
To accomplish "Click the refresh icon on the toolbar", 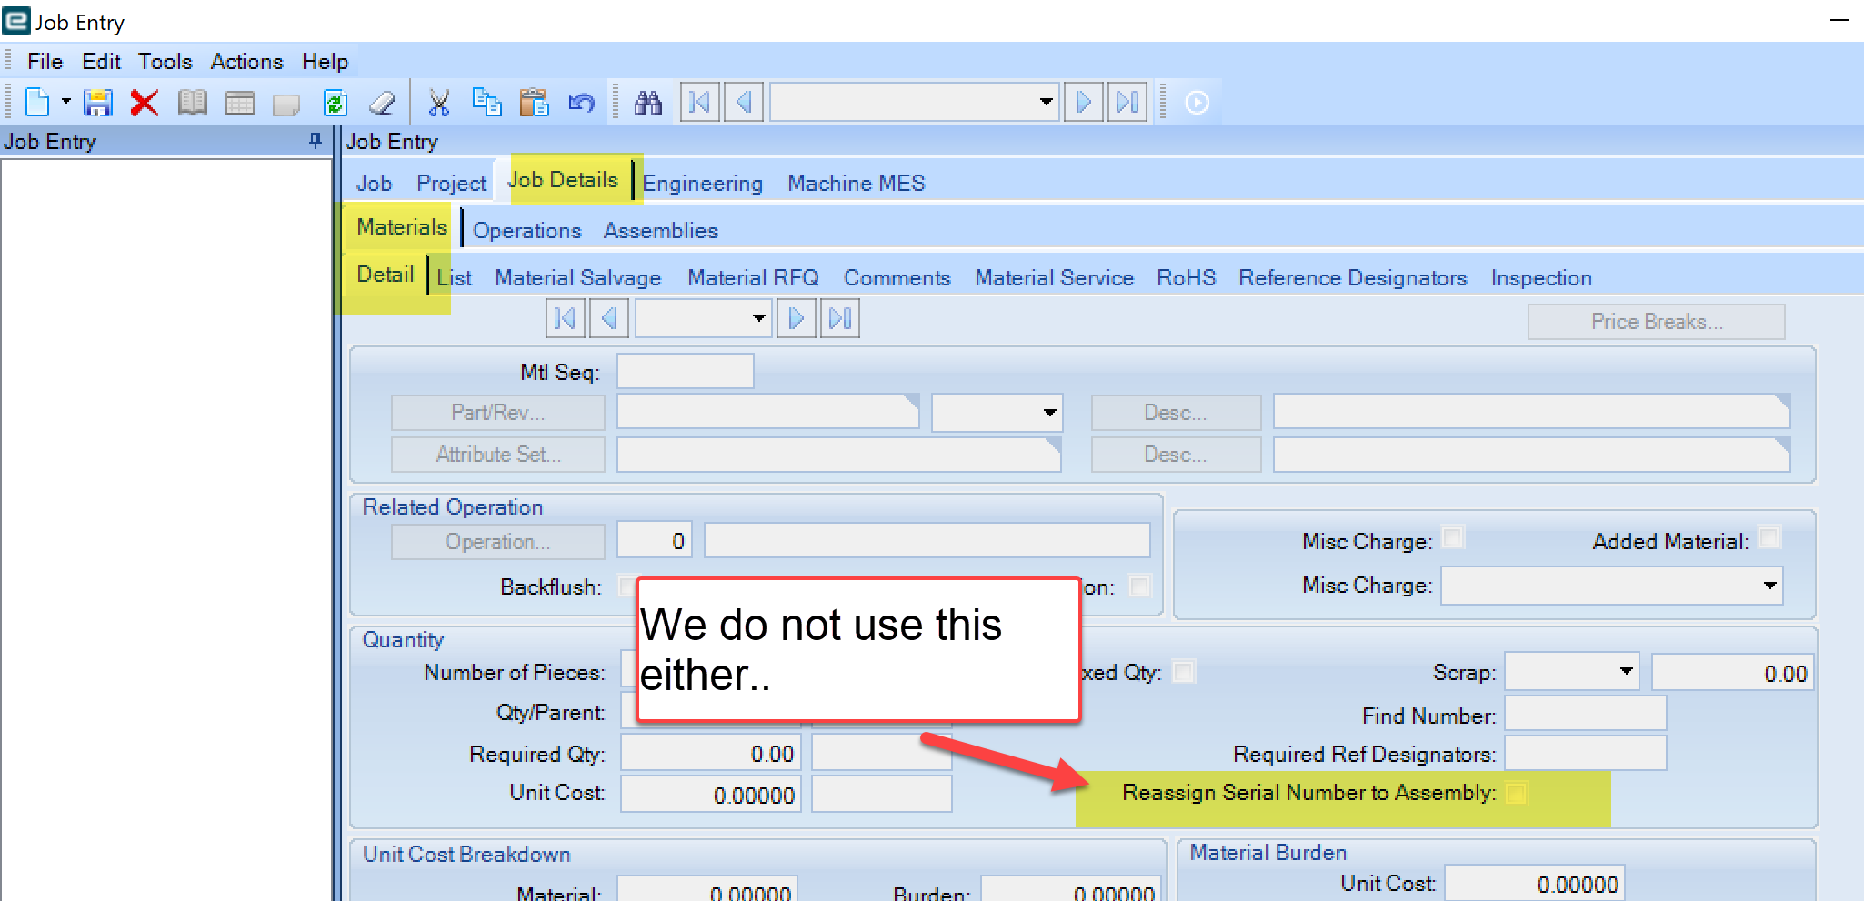I will tap(335, 102).
